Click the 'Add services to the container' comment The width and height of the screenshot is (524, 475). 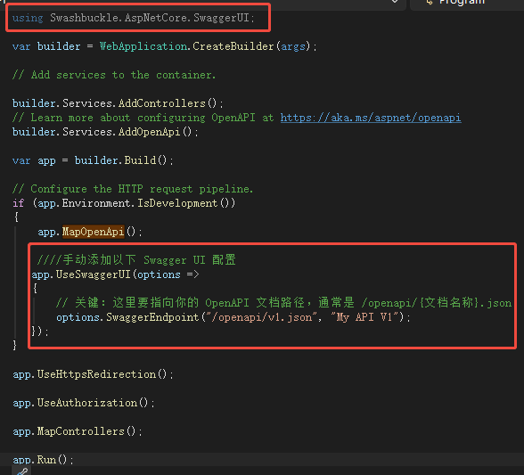(114, 75)
